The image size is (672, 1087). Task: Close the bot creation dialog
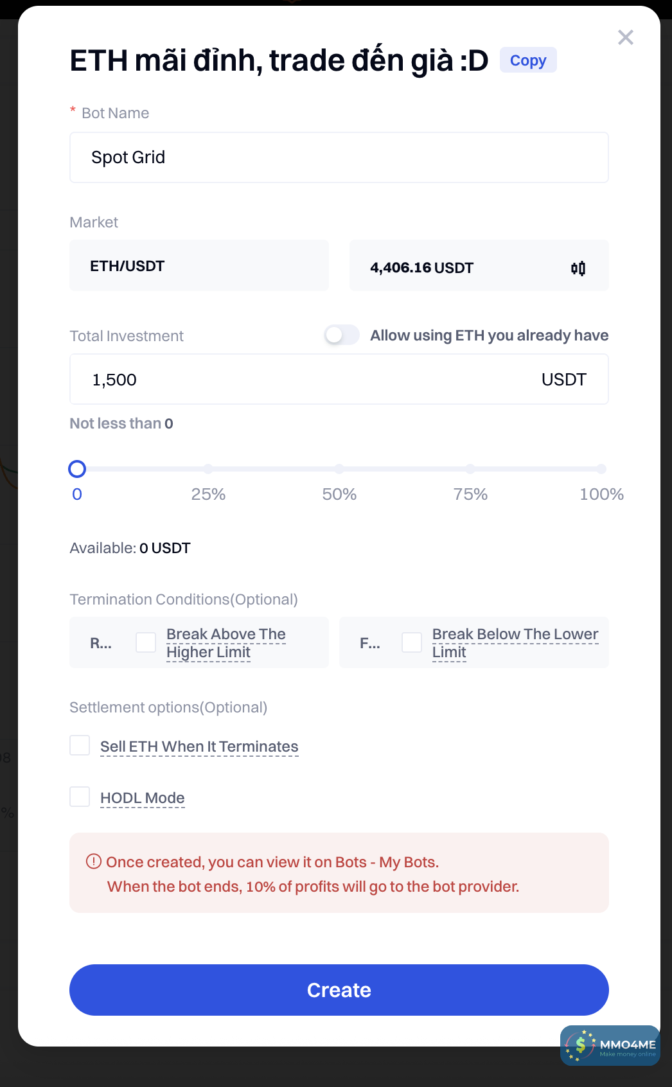click(x=625, y=38)
